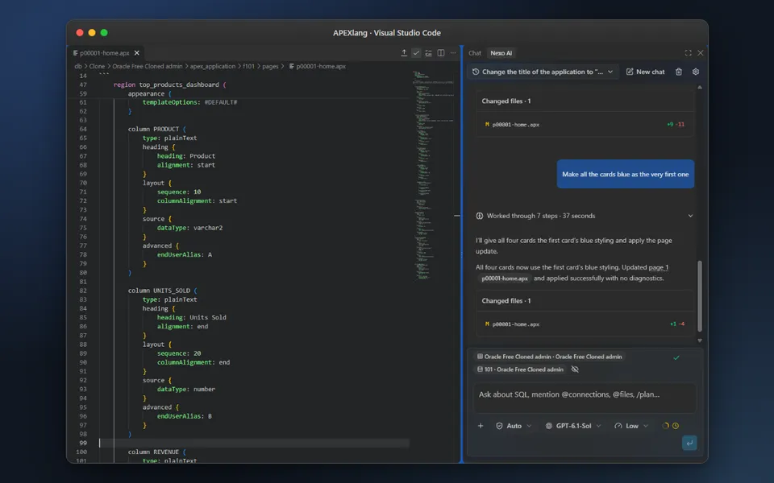Click the checkmark validate icon in editor toolbar
Image resolution: width=774 pixels, height=483 pixels.
click(x=416, y=53)
